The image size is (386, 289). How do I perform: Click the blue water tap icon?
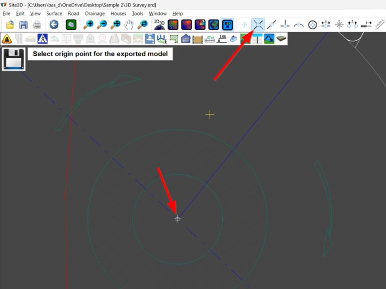click(150, 39)
